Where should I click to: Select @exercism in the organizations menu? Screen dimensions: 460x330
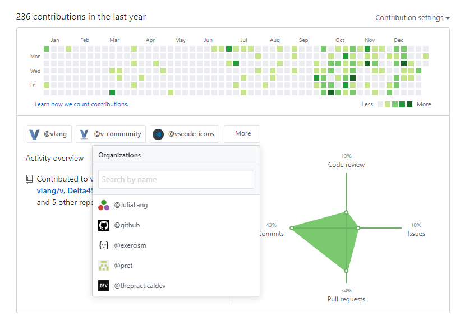click(x=130, y=245)
